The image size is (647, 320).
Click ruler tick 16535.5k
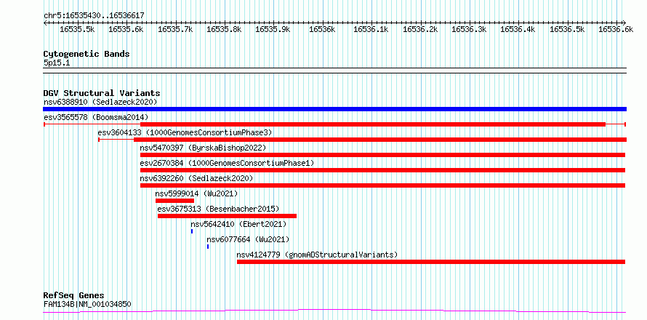[x=77, y=29]
